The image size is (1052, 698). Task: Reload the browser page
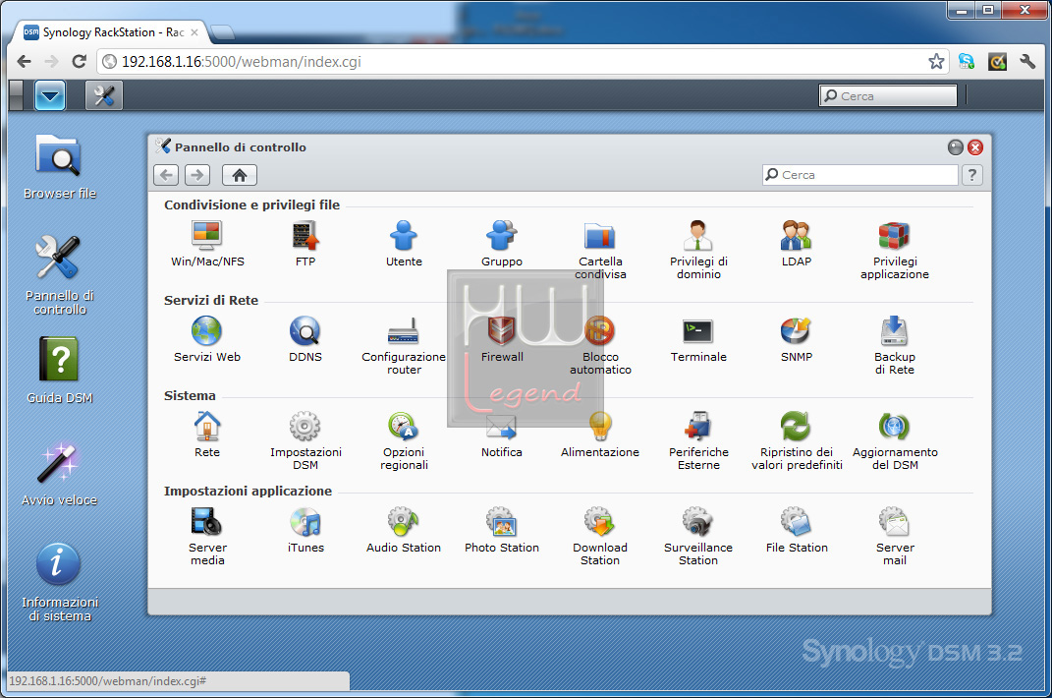tap(80, 62)
